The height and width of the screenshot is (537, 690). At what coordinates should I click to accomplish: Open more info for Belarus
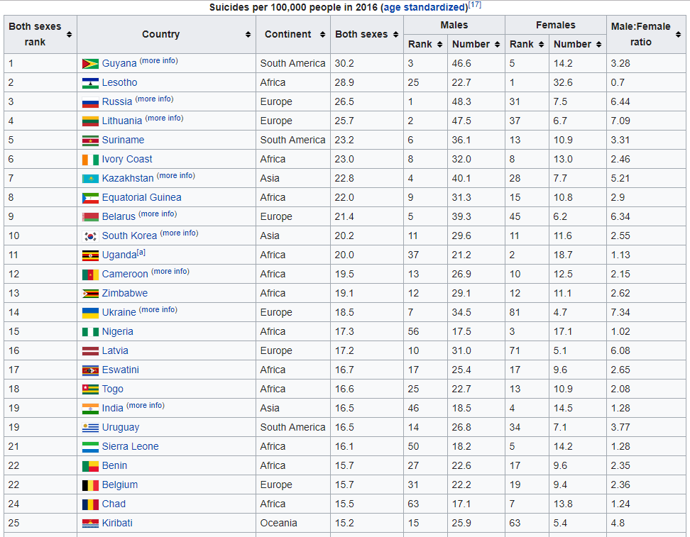(158, 214)
